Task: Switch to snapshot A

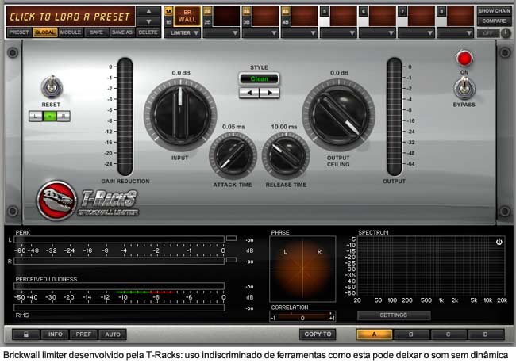Action: coord(375,334)
